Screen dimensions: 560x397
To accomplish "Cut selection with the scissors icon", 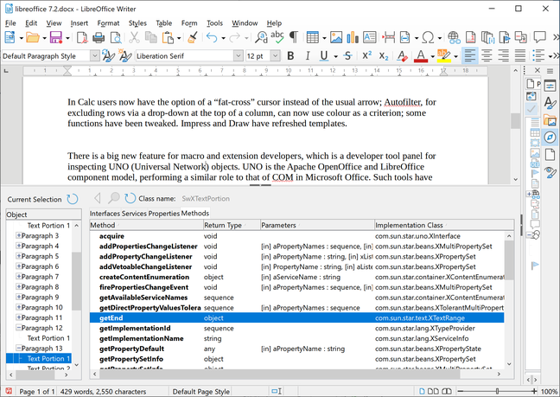I will (134, 37).
